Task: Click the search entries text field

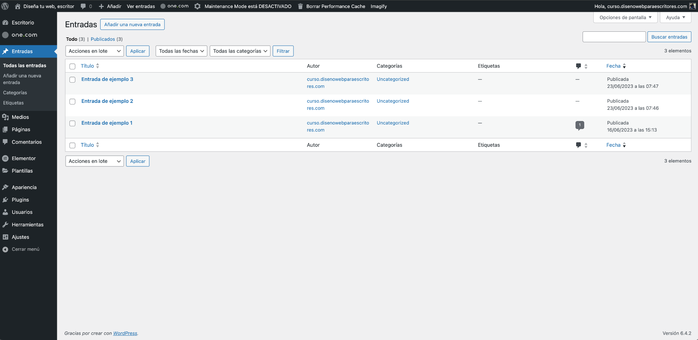Action: 614,37
